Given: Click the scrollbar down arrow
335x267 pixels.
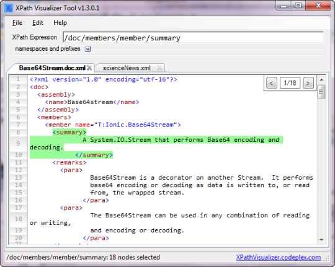Looking at the screenshot, I should pos(321,240).
